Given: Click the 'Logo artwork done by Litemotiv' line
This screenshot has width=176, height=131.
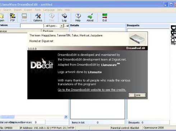Looking at the screenshot, I should pos(80,72).
